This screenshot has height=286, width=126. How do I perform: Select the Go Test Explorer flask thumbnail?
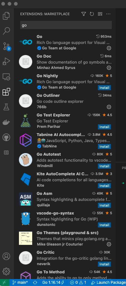click(26, 121)
